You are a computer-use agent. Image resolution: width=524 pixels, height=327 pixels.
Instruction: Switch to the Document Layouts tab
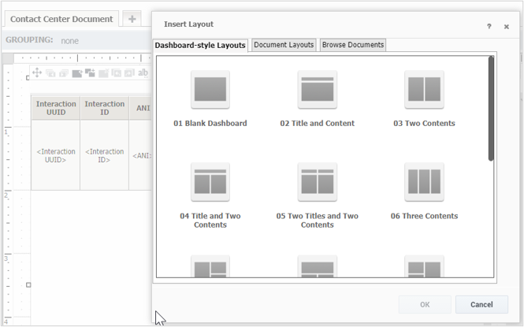click(284, 45)
